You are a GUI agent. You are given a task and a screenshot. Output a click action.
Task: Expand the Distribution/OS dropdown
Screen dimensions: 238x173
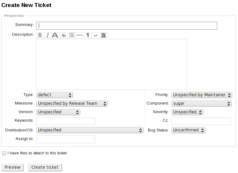[x=90, y=130]
